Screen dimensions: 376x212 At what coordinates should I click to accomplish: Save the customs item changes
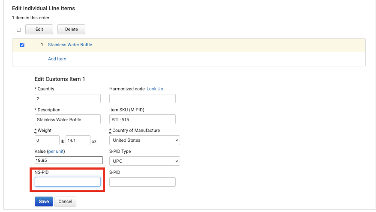tap(44, 201)
